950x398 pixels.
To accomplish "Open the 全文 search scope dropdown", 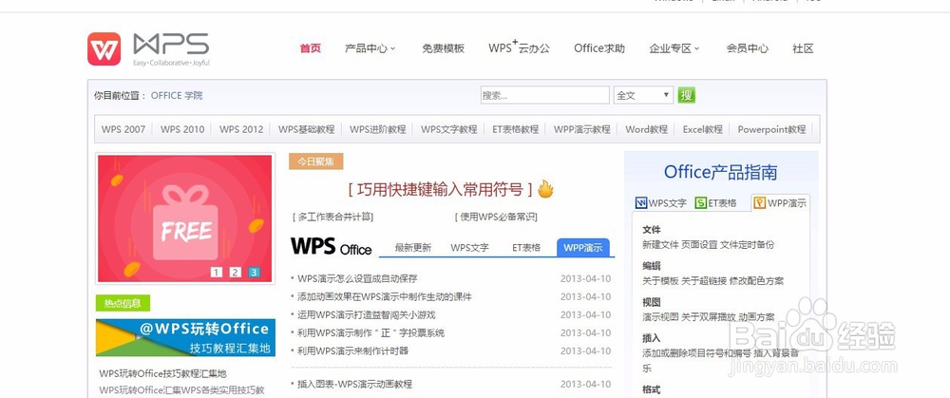I will pos(643,95).
